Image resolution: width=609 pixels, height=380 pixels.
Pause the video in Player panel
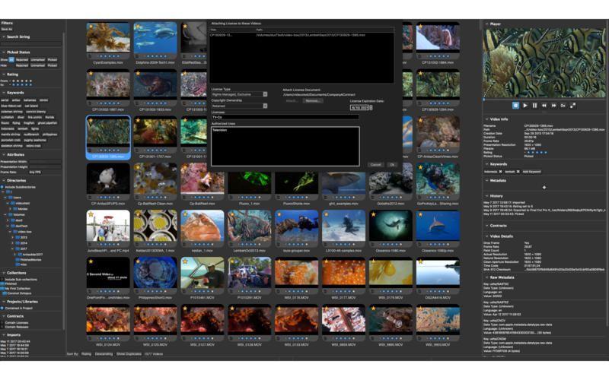(534, 106)
